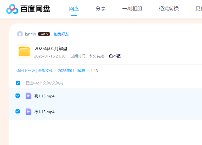
Task: Click the yellow 2025年01月解盘 folder icon
Action: tap(24, 51)
